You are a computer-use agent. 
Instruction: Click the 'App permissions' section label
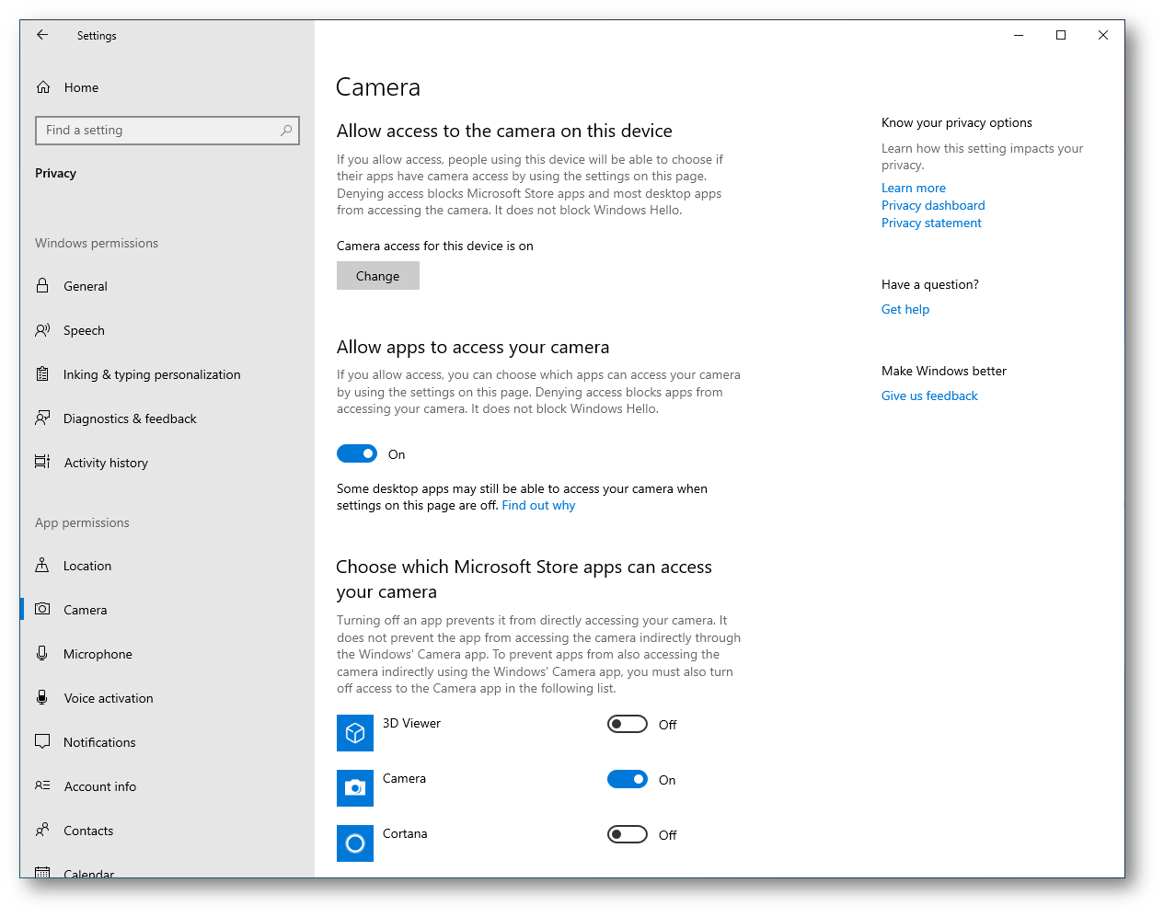pyautogui.click(x=82, y=522)
